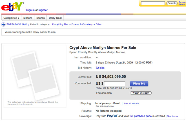This screenshot has width=186, height=121.
Task: View the 32 bids history link
Action: (x=100, y=68)
